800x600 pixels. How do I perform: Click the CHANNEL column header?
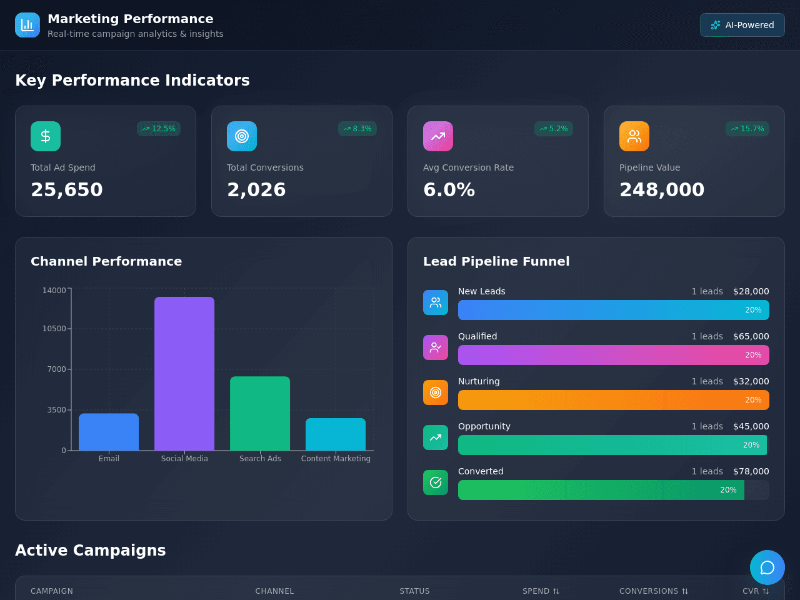point(274,591)
